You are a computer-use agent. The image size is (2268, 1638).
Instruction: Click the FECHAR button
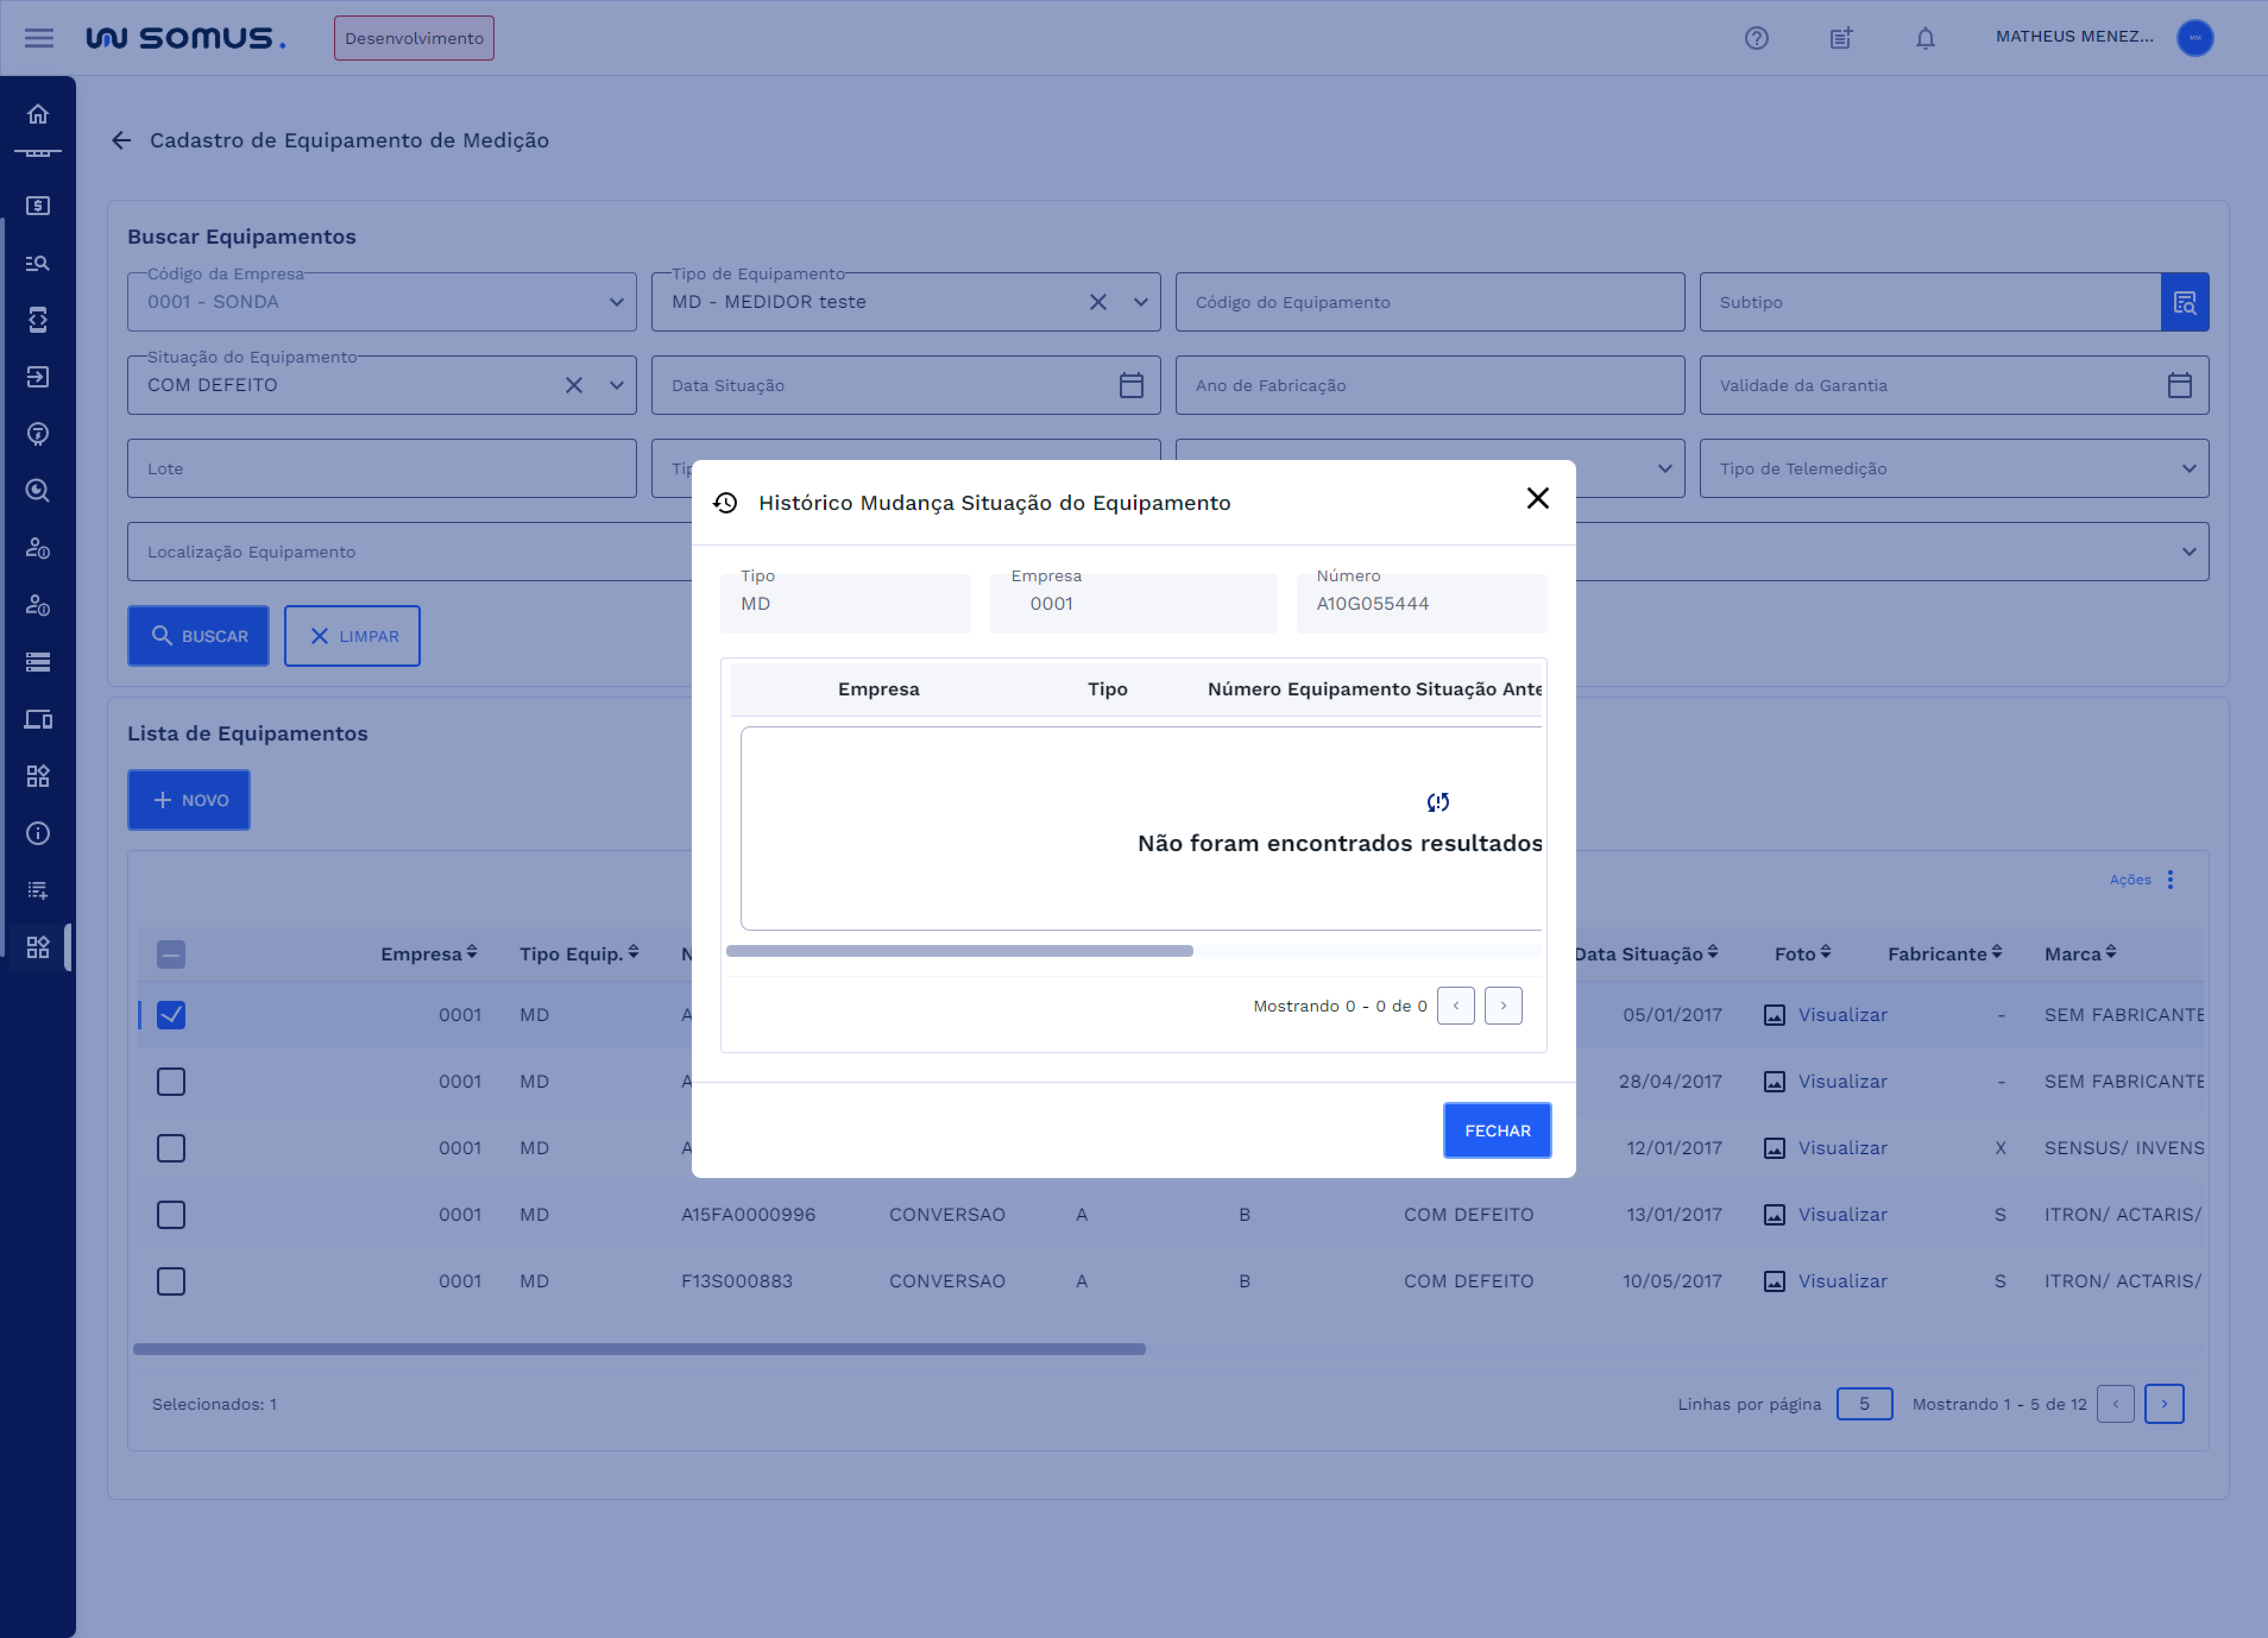point(1497,1131)
